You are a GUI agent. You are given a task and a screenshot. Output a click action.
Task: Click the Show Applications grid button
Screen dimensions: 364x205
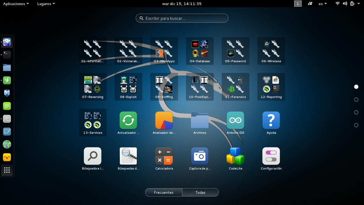click(7, 170)
